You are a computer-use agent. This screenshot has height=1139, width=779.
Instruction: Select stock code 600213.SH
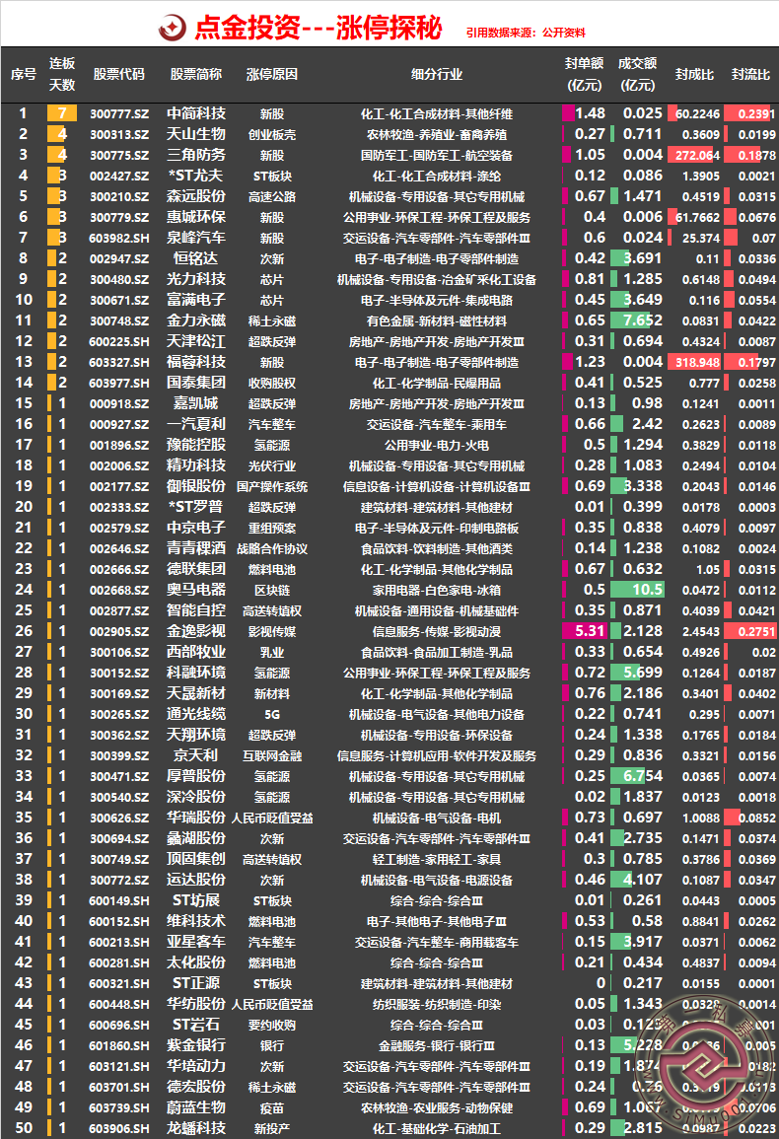pos(119,942)
